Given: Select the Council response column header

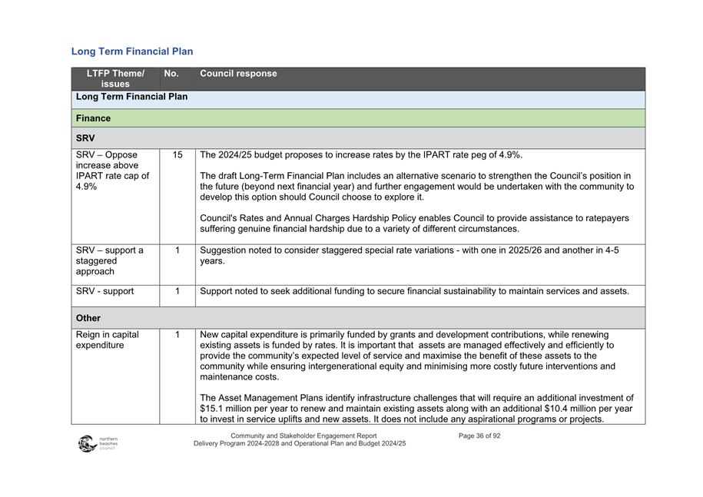Looking at the screenshot, I should tap(238, 74).
